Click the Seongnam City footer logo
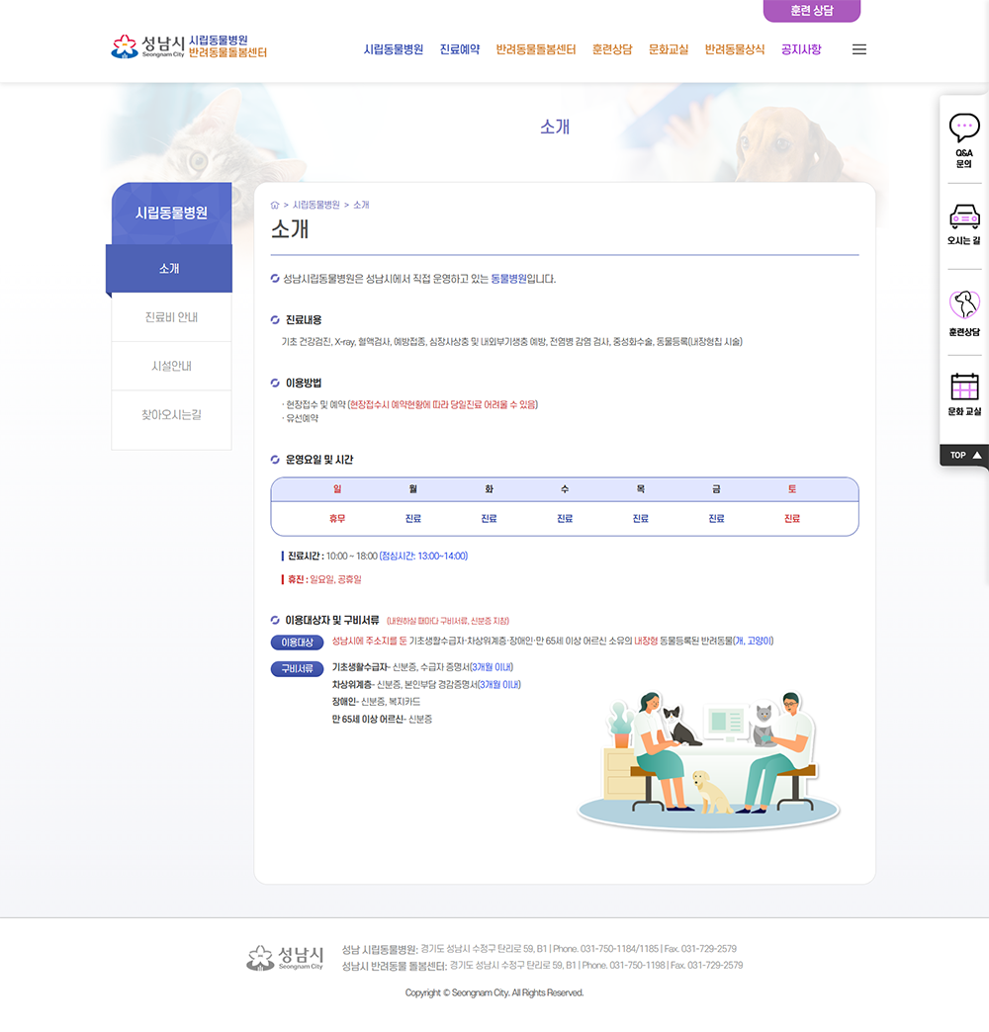 [x=285, y=957]
